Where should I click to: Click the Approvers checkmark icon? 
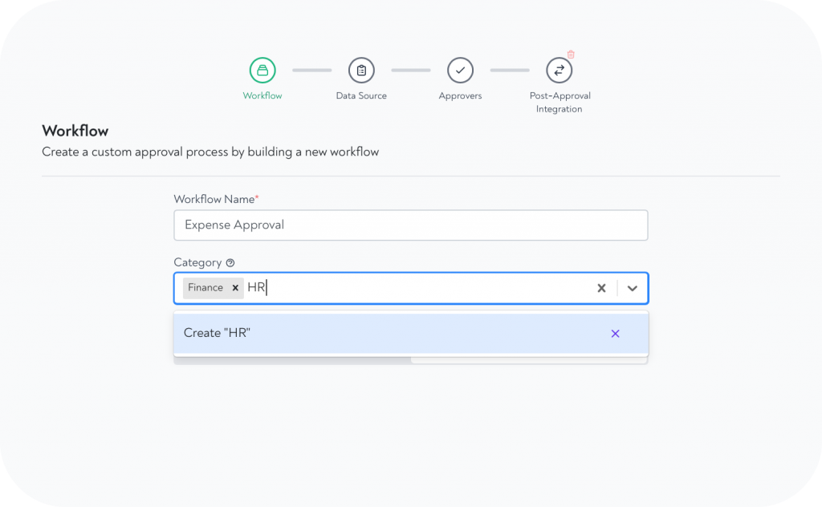460,70
